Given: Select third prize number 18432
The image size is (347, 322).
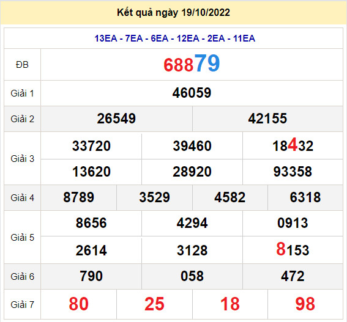Looking at the screenshot, I should [293, 145].
